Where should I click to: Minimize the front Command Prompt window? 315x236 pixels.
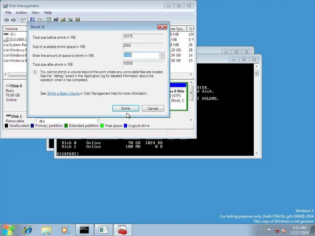click(x=234, y=60)
